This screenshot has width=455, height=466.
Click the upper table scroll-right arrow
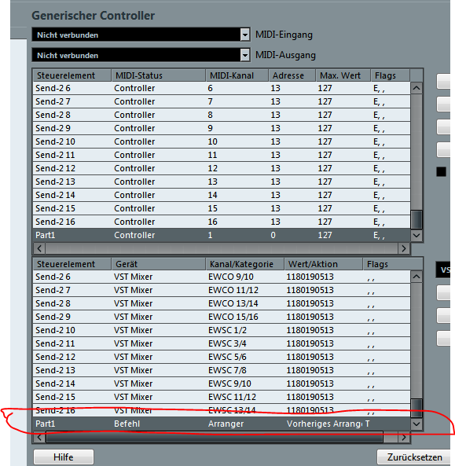404,248
